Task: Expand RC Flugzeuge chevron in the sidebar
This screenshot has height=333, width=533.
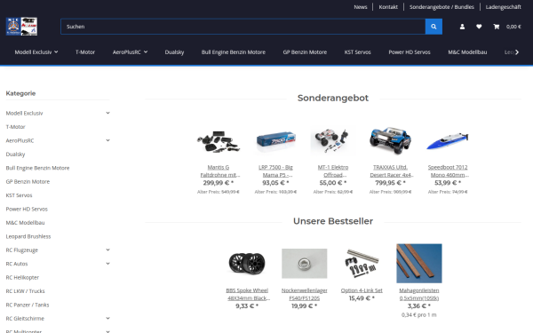Action: pos(107,250)
